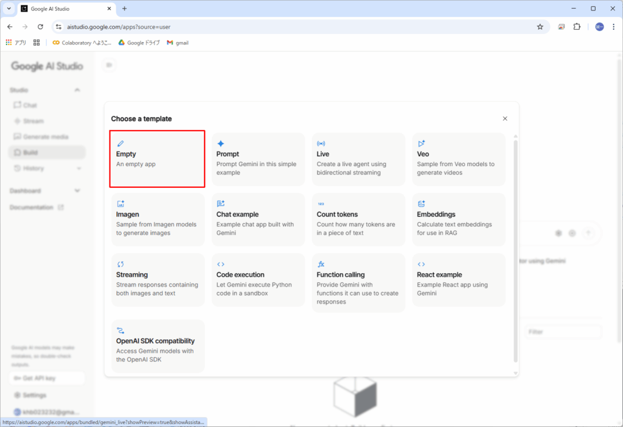This screenshot has height=427, width=623.
Task: Choose the React example template card
Action: click(459, 280)
